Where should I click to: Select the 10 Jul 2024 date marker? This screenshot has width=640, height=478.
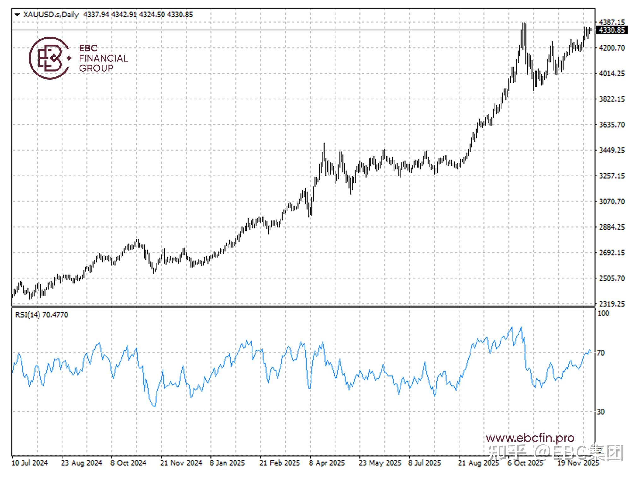(30, 463)
